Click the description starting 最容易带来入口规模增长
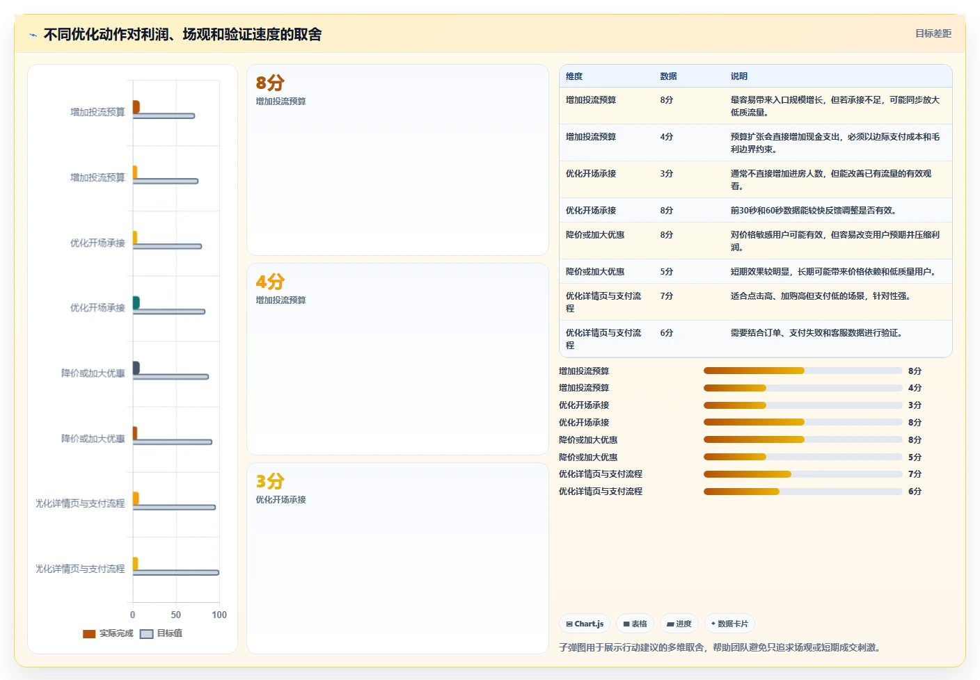Image resolution: width=980 pixels, height=680 pixels. click(x=835, y=106)
